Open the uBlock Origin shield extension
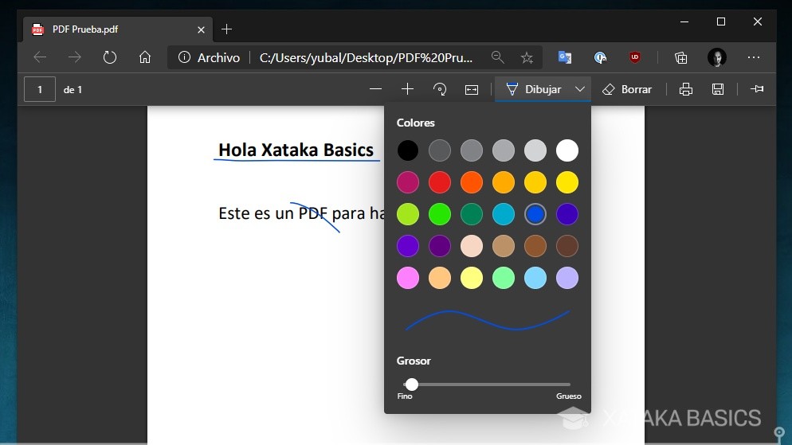Viewport: 792px width, 445px height. (x=635, y=57)
